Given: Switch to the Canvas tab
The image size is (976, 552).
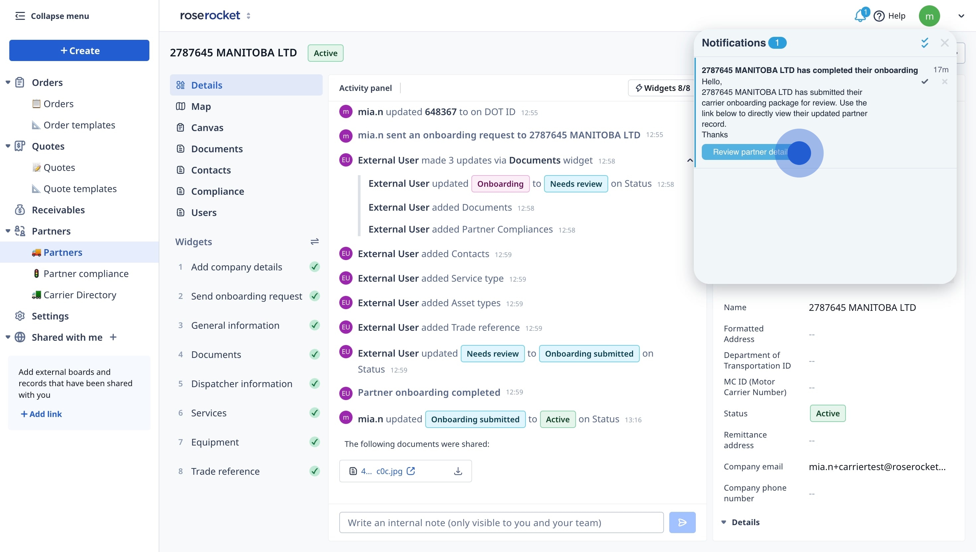Looking at the screenshot, I should [246, 128].
